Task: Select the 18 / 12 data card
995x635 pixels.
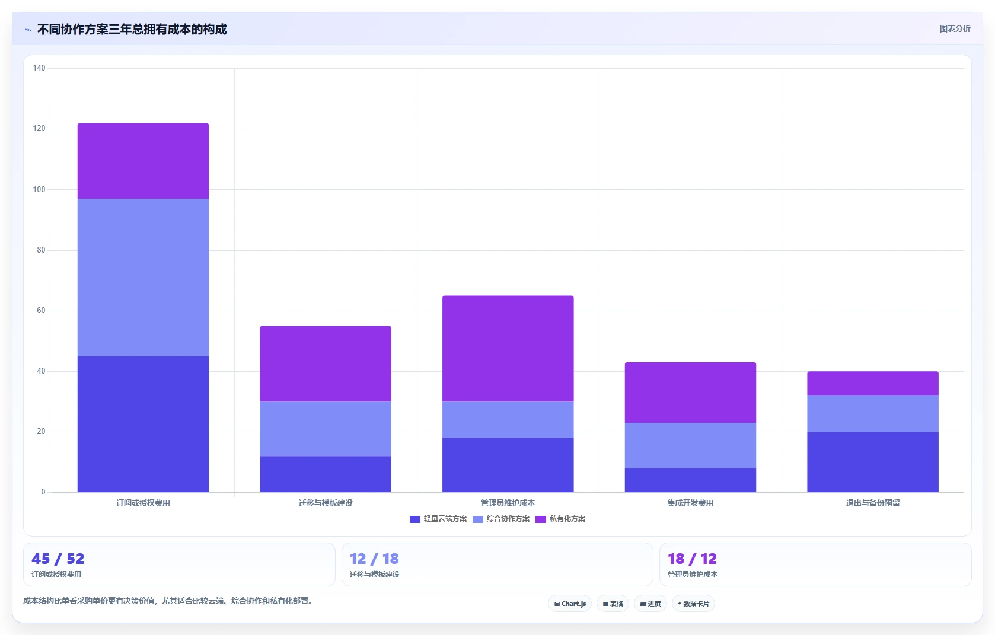Action: 815,564
